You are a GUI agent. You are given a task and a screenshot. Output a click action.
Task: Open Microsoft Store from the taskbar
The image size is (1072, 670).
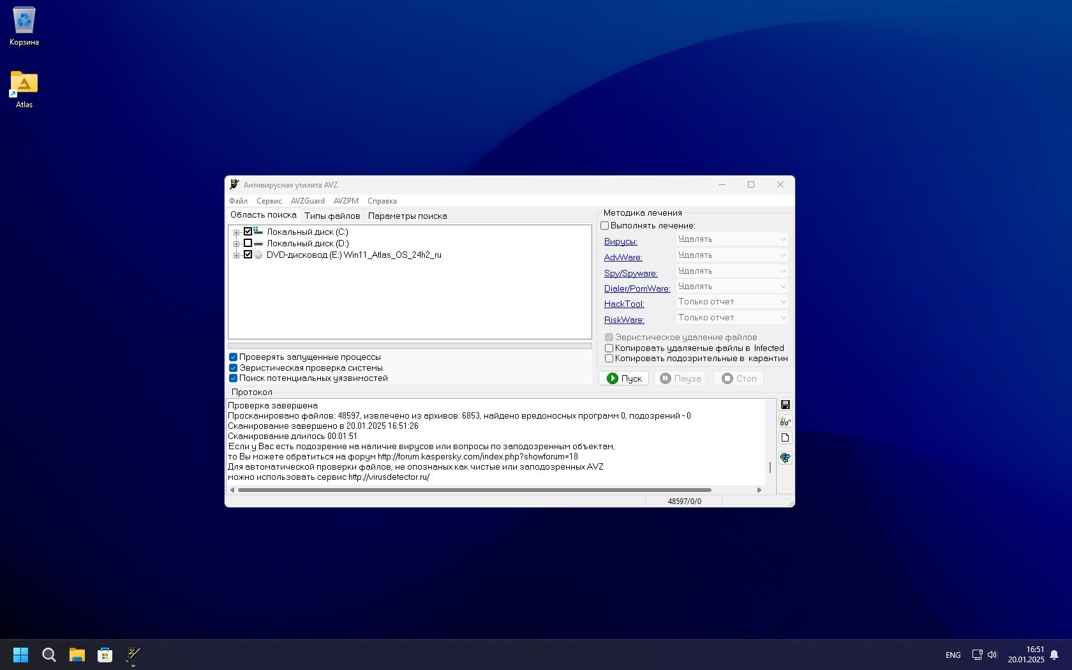[x=105, y=655]
